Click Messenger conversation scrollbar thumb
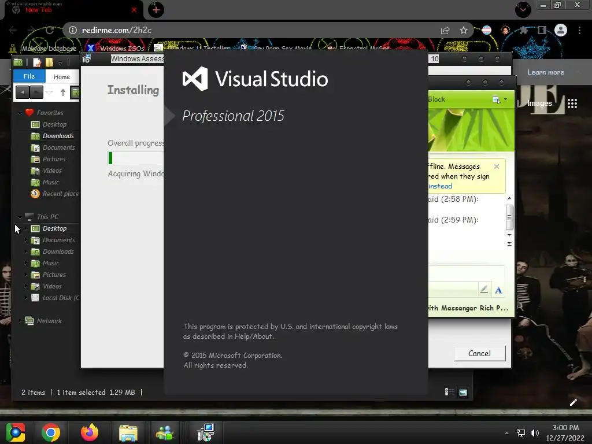Screen dimensions: 592x444 click(x=509, y=217)
